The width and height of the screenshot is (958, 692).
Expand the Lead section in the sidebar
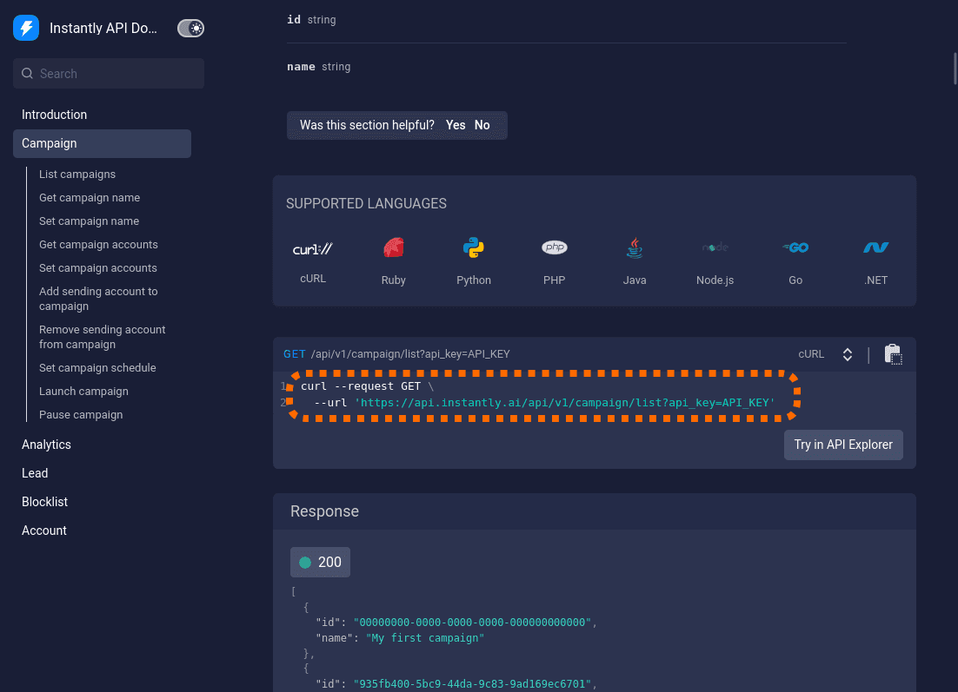pos(35,472)
